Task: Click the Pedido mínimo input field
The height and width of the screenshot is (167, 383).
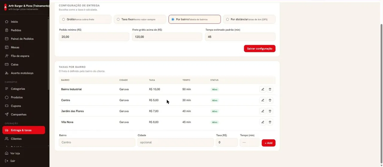Action: 94,37
